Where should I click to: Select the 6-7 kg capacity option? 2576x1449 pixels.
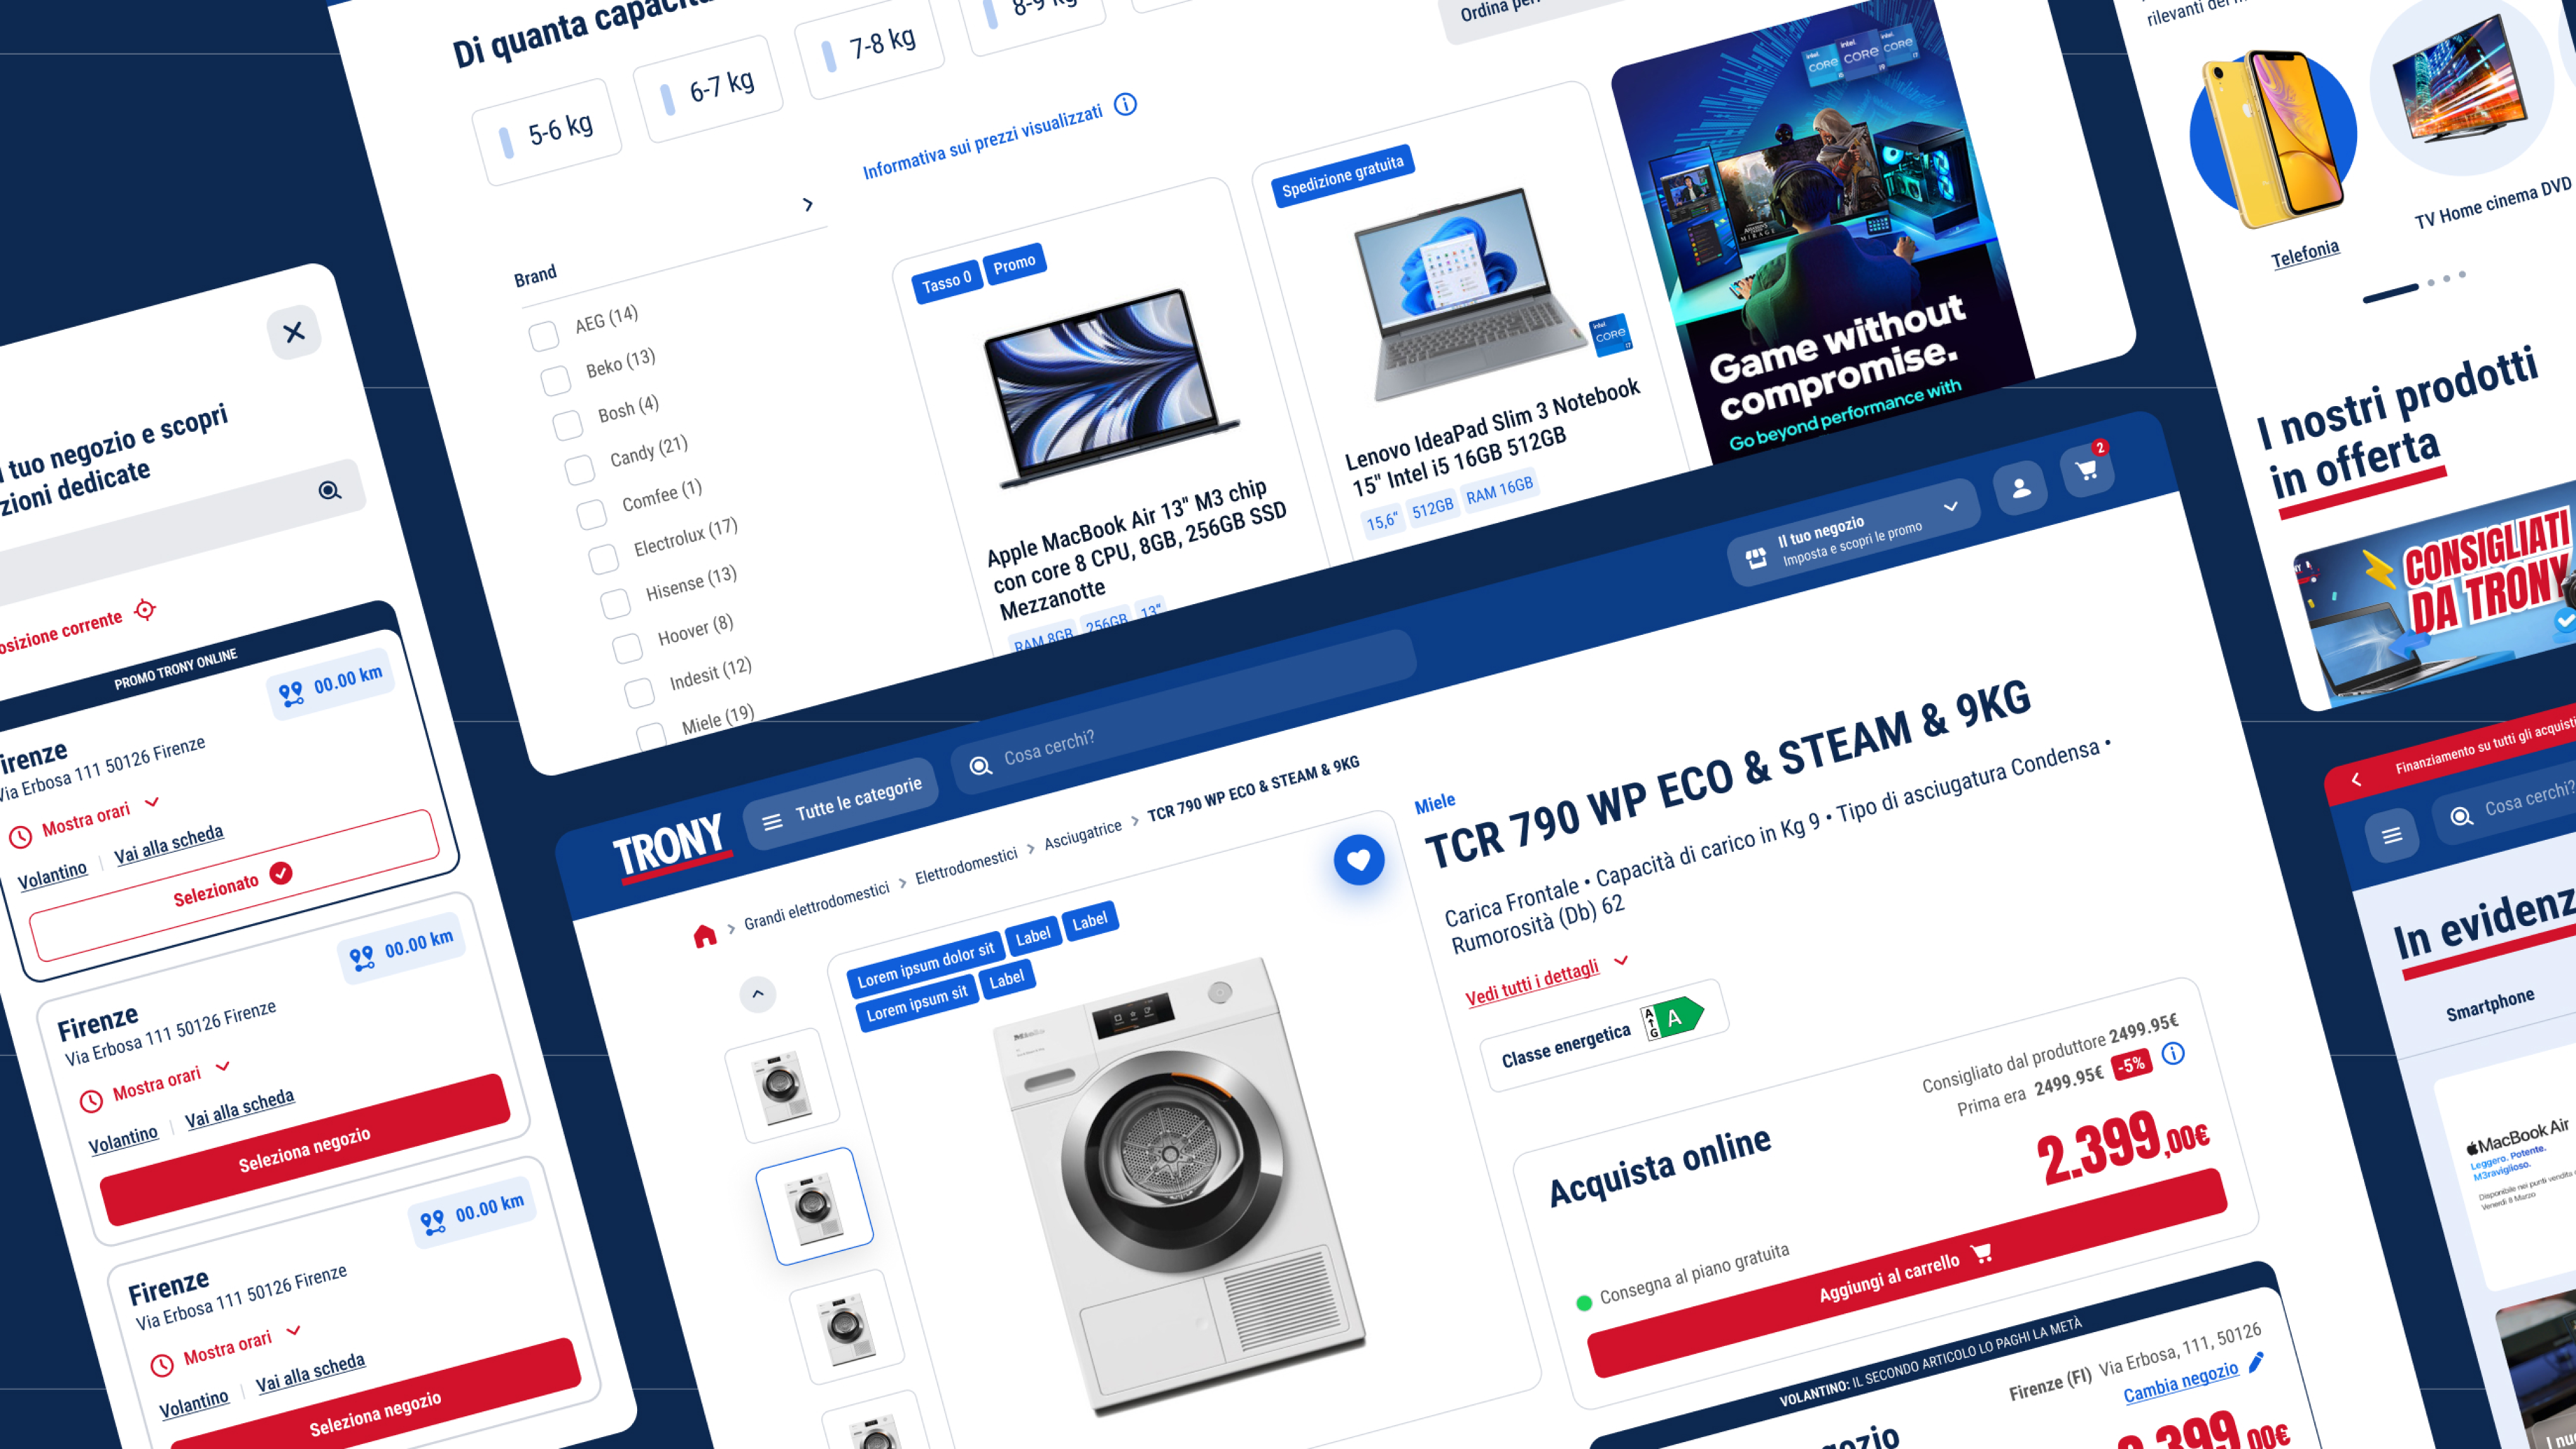[708, 90]
